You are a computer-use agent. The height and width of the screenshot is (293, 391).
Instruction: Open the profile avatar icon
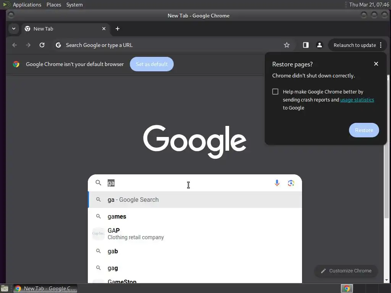[319, 45]
